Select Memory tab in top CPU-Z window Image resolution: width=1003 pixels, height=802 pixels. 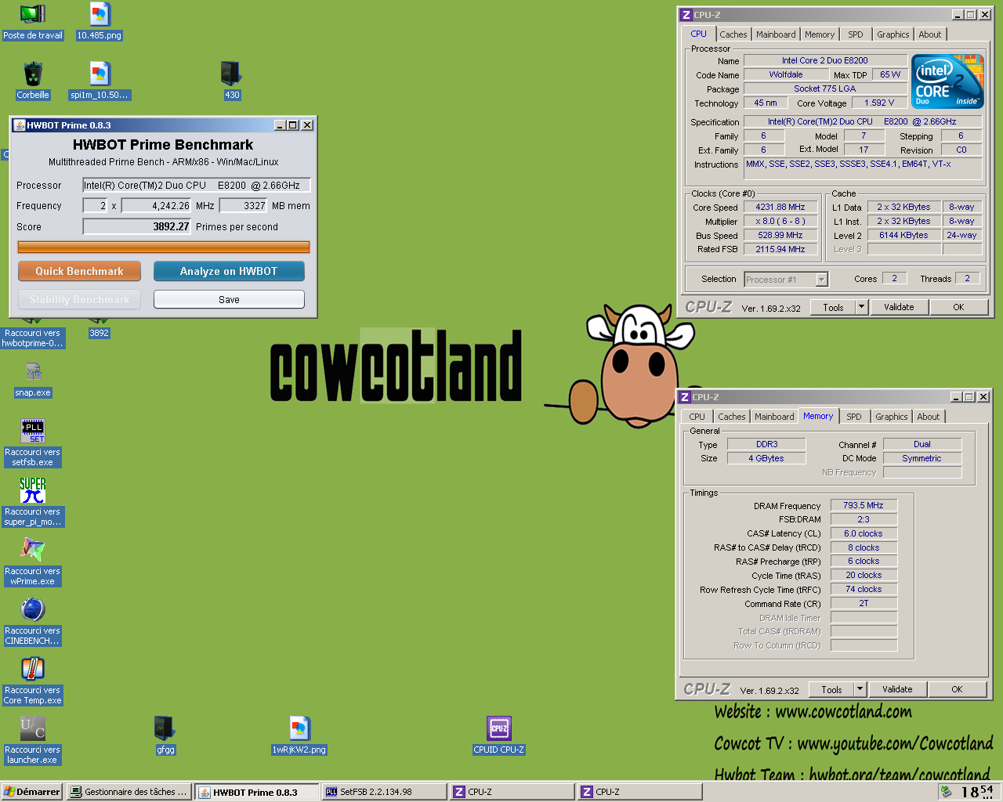click(x=819, y=34)
